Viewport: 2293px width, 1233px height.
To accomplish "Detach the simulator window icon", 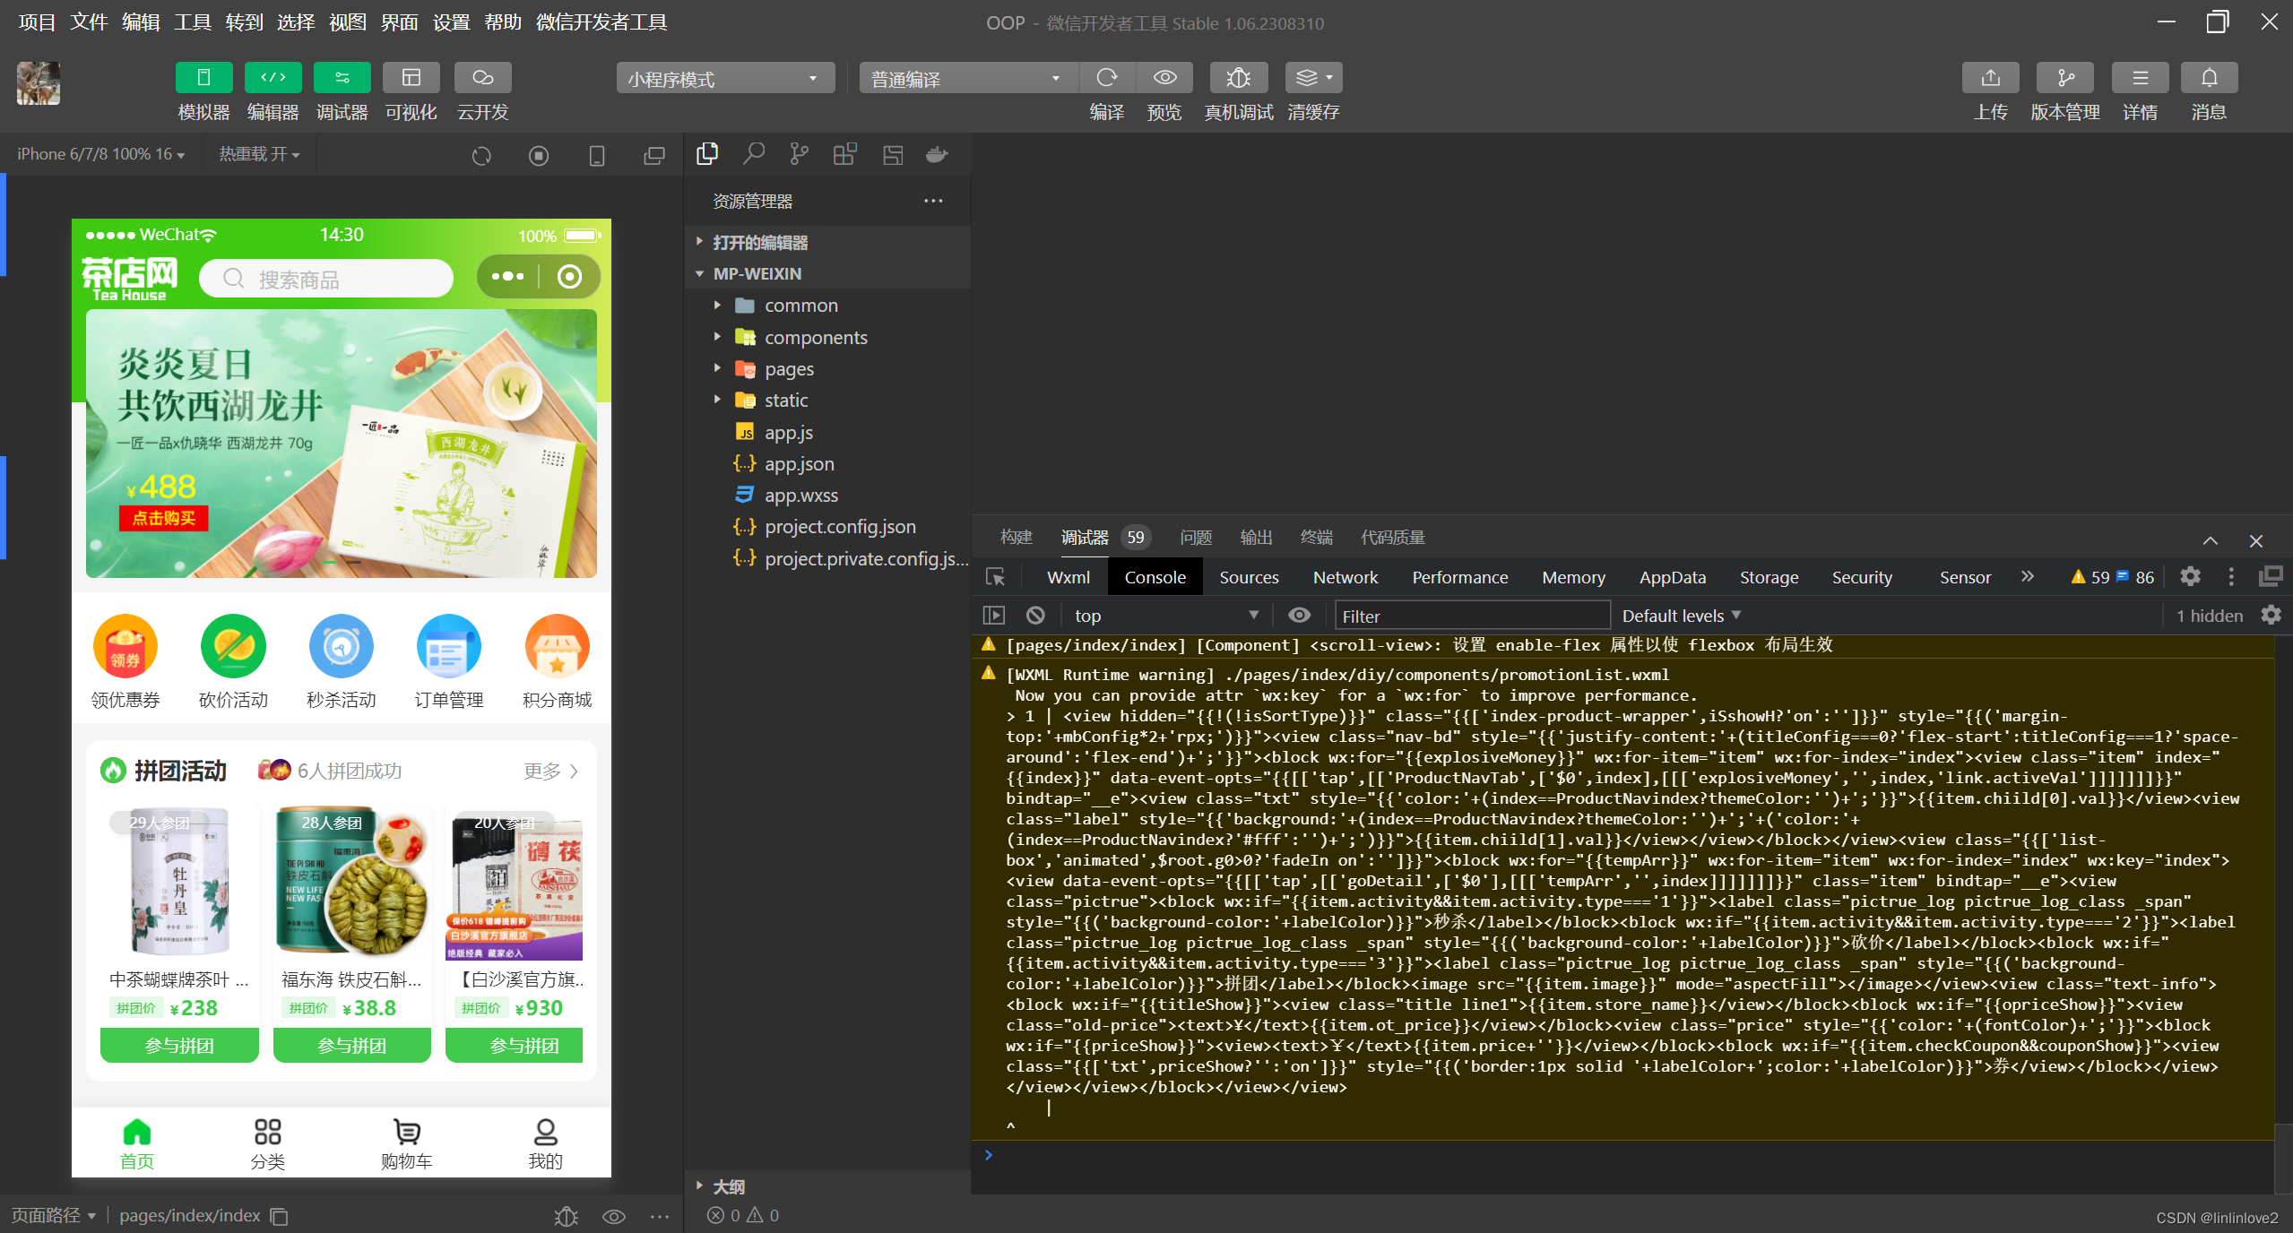I will (x=654, y=156).
